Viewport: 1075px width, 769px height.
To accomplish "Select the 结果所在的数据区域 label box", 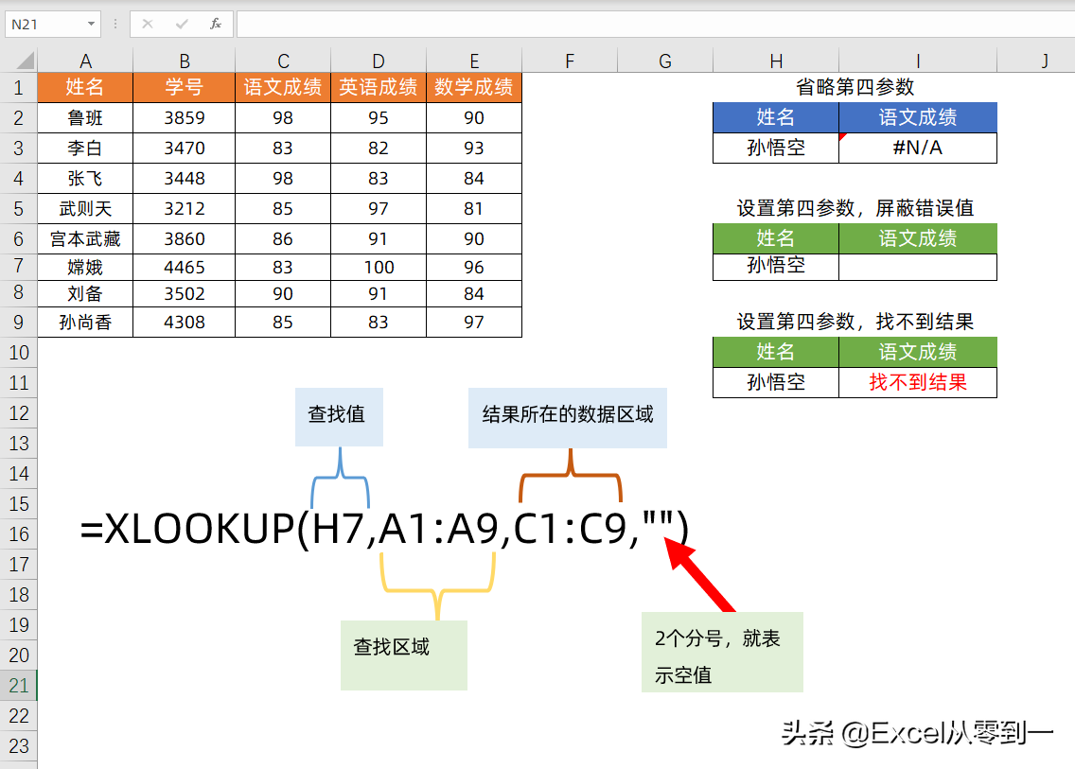I will coord(568,417).
